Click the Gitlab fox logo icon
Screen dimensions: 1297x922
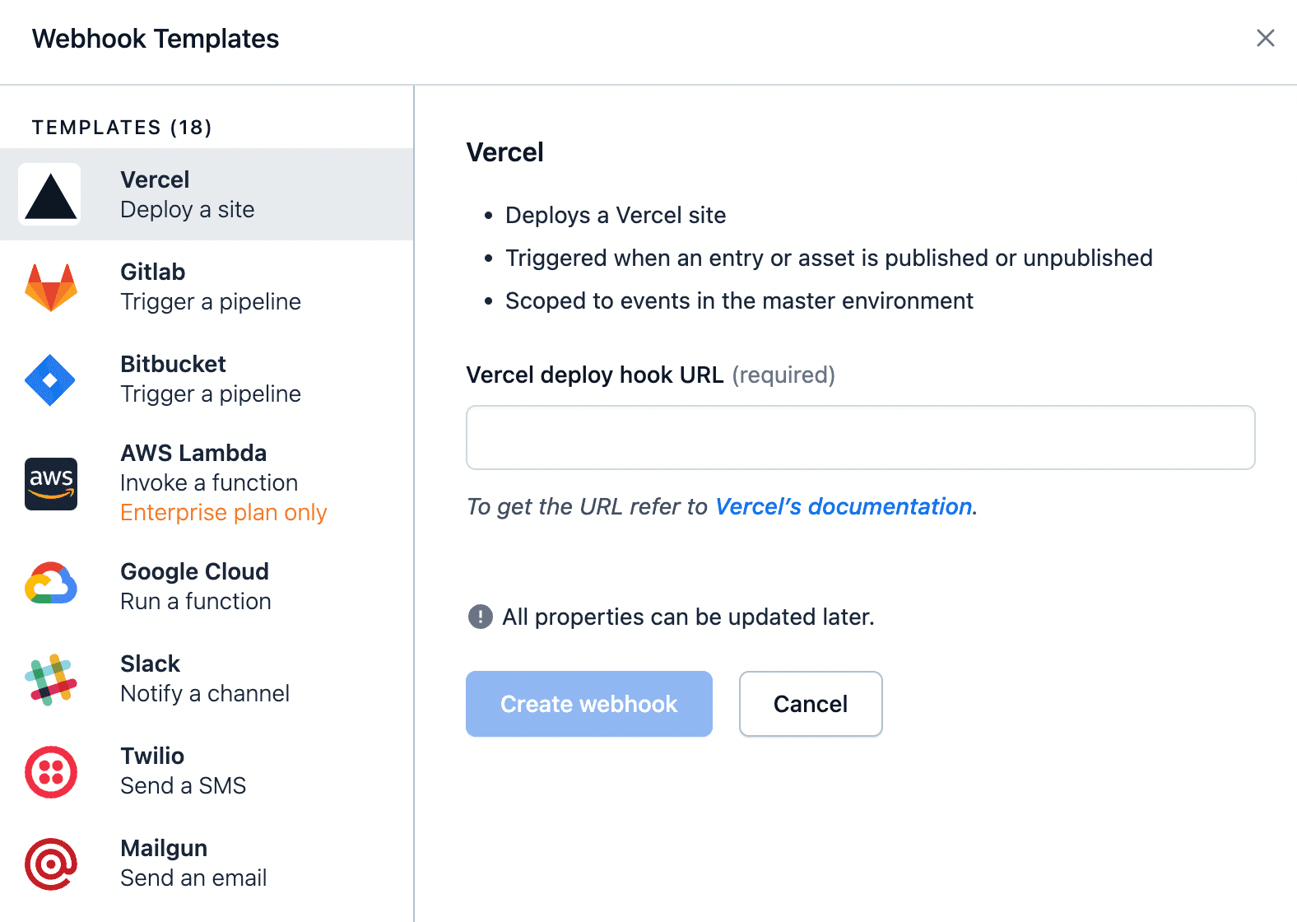coord(50,287)
